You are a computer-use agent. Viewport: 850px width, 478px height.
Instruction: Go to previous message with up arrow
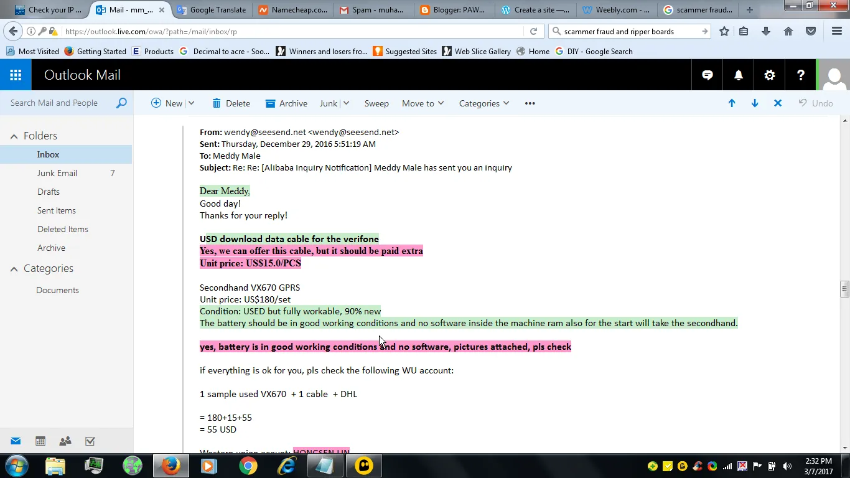pyautogui.click(x=732, y=103)
